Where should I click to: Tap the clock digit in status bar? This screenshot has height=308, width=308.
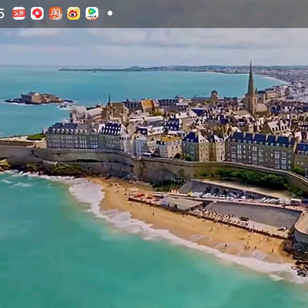click(x=2, y=14)
